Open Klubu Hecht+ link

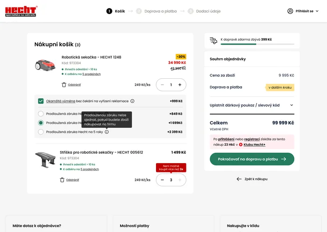click(x=254, y=145)
